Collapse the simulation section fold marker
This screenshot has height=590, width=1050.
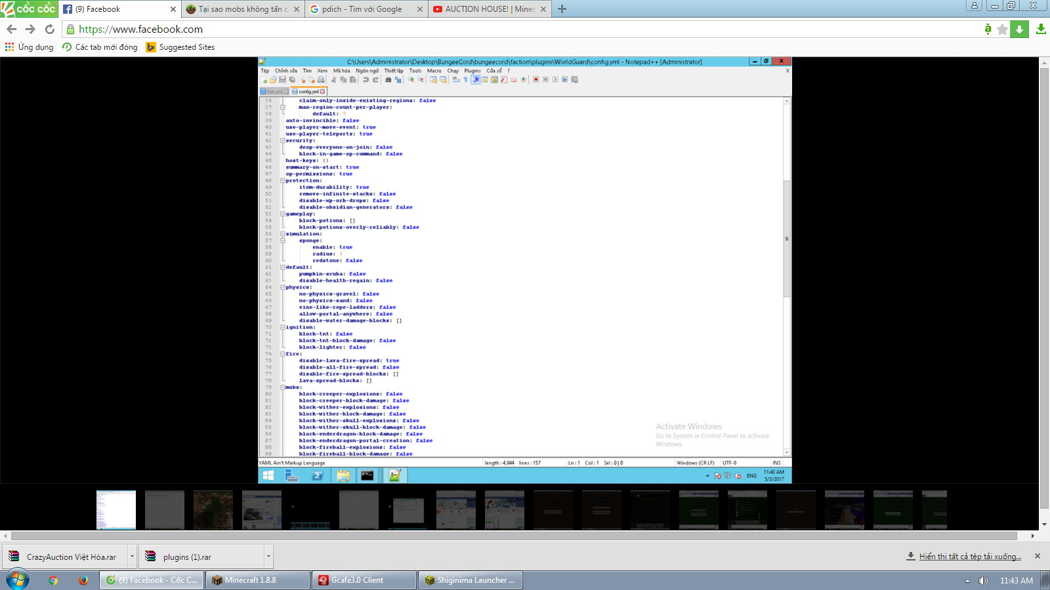coord(283,234)
